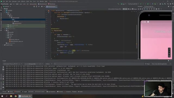Select the MainActivity.kt editor tab

point(52,7)
